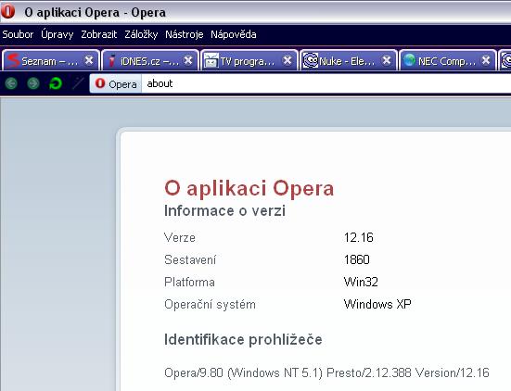Open the Záložky menu

pyautogui.click(x=141, y=34)
